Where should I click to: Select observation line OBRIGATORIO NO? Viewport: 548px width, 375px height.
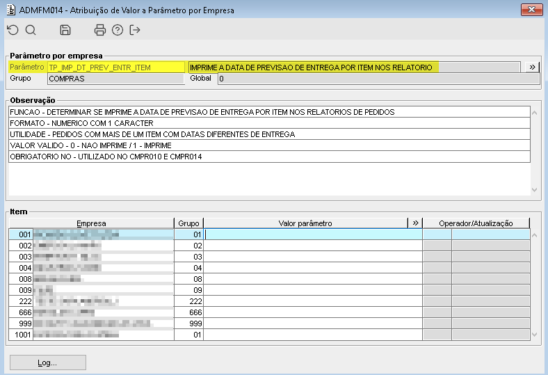269,157
